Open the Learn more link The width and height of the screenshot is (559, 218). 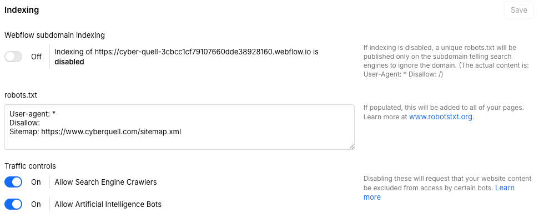[x=505, y=187]
